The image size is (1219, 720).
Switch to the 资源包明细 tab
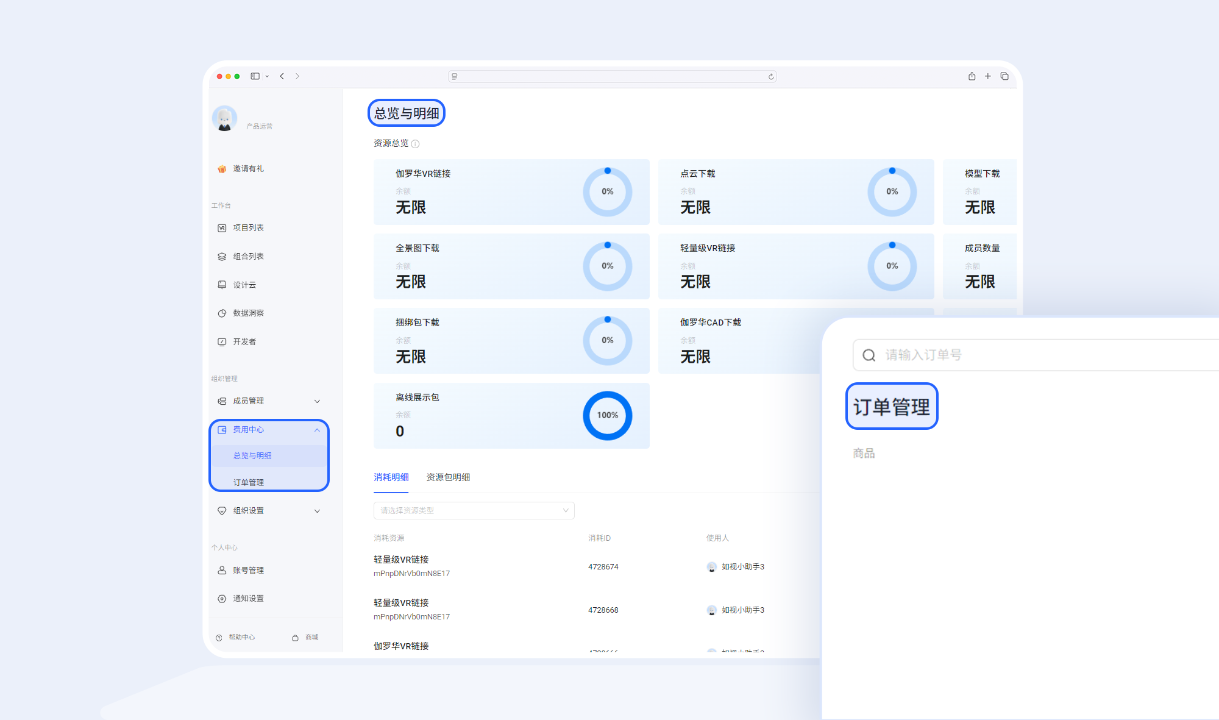pos(448,477)
